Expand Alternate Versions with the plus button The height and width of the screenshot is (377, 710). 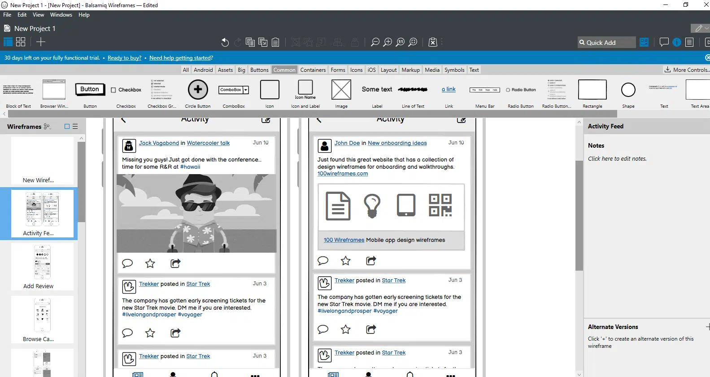coord(707,327)
